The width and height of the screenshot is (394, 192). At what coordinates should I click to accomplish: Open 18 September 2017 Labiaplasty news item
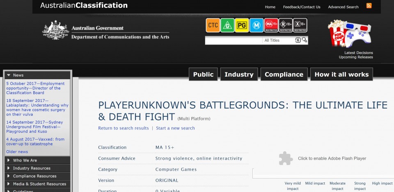37,107
